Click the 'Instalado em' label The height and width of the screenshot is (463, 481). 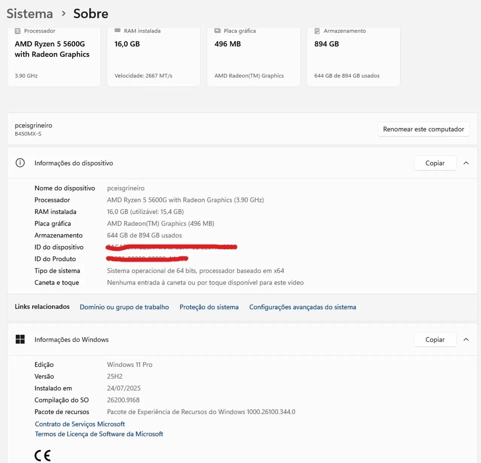(x=53, y=388)
